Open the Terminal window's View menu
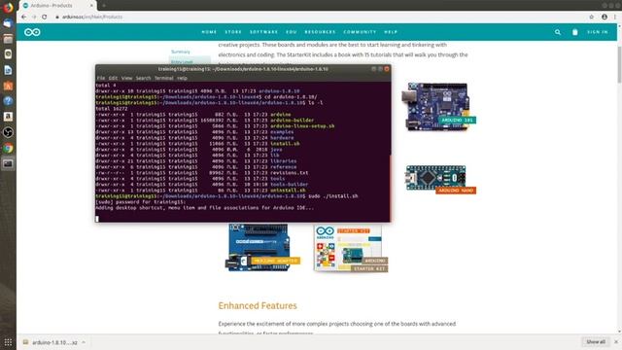Screen dimensions: 622x350 127,78
